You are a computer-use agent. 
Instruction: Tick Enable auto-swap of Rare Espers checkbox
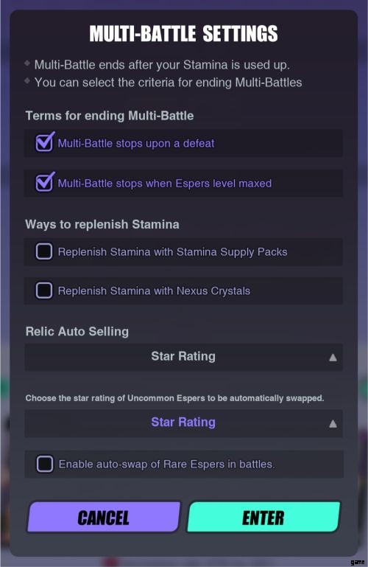[x=45, y=464]
